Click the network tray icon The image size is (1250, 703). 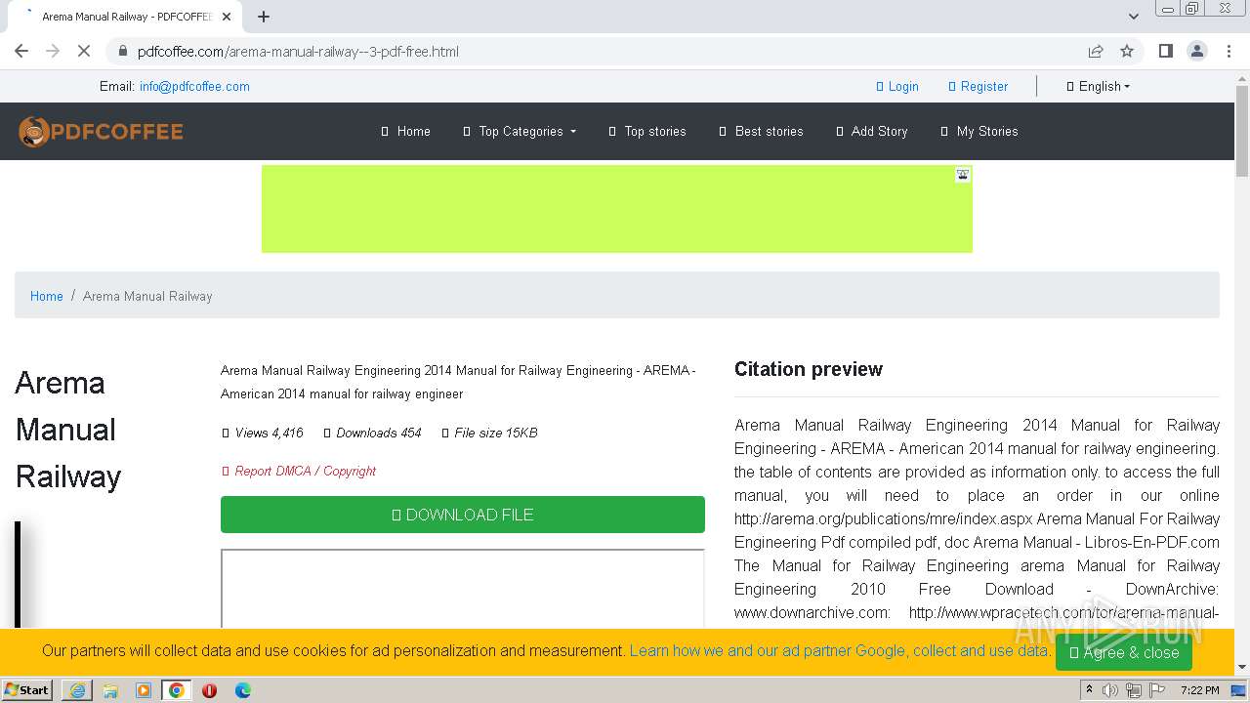coord(1134,690)
